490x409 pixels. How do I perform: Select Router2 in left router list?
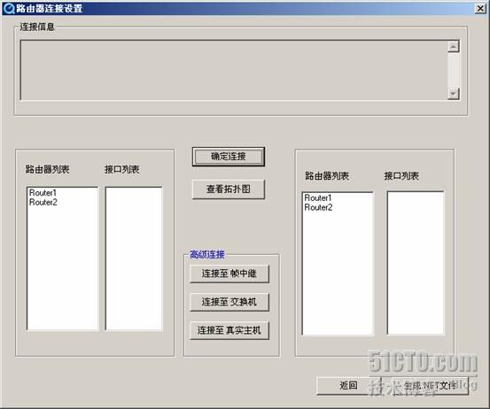pyautogui.click(x=43, y=203)
